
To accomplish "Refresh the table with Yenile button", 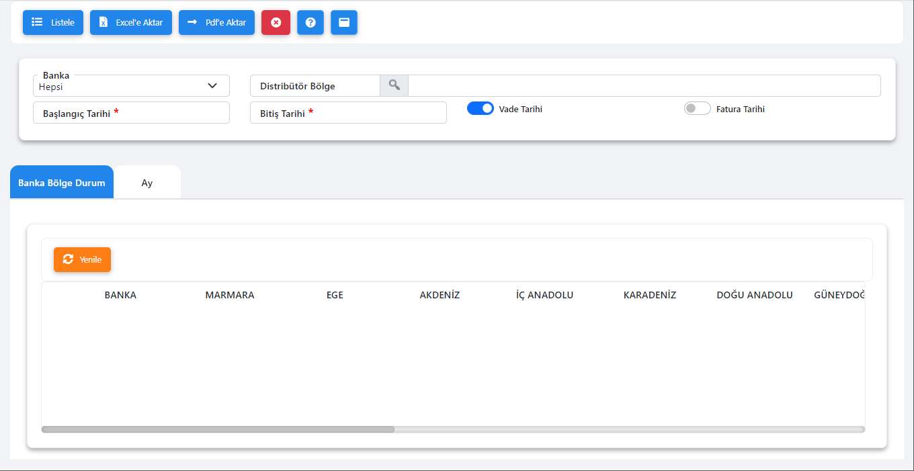I will point(82,259).
